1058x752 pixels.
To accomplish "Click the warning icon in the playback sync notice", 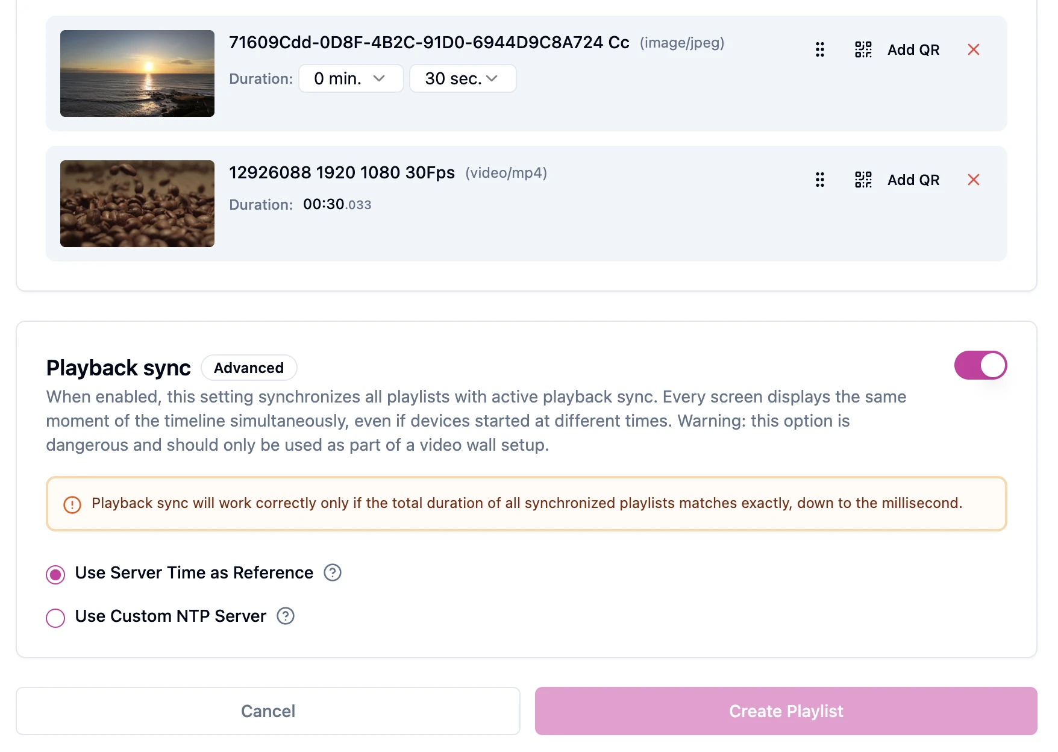I will tap(72, 504).
